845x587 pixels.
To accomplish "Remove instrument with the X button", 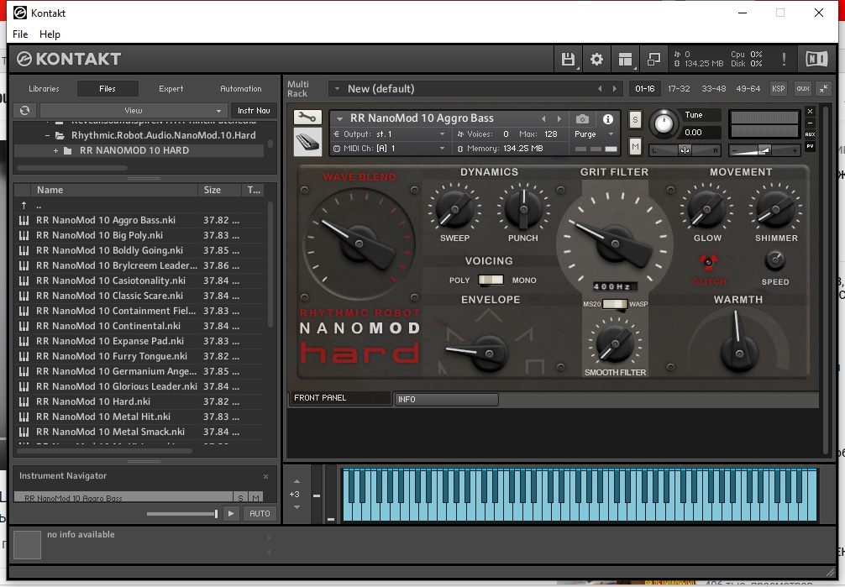I will click(x=810, y=111).
